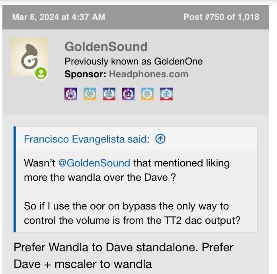The height and width of the screenshot is (274, 277).
Task: Click the fifth badge in the row
Action: pos(147,94)
